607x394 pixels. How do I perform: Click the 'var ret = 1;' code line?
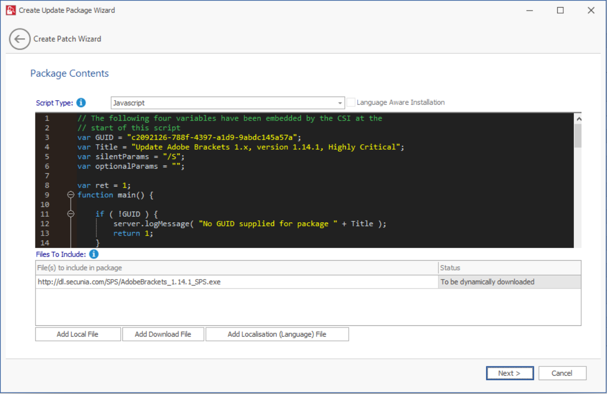[x=104, y=186]
